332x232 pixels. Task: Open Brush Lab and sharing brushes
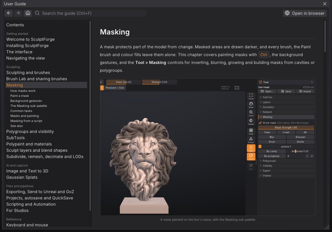[36, 79]
